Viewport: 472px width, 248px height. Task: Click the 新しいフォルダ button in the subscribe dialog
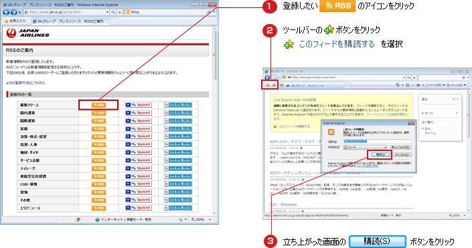(400, 147)
